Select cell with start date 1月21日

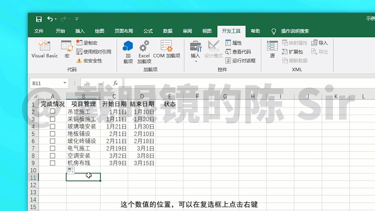[114, 127]
